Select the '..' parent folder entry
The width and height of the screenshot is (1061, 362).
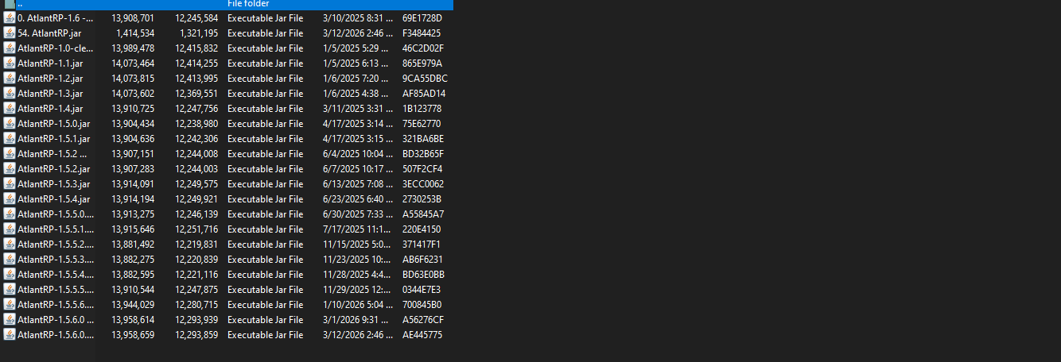coord(227,3)
